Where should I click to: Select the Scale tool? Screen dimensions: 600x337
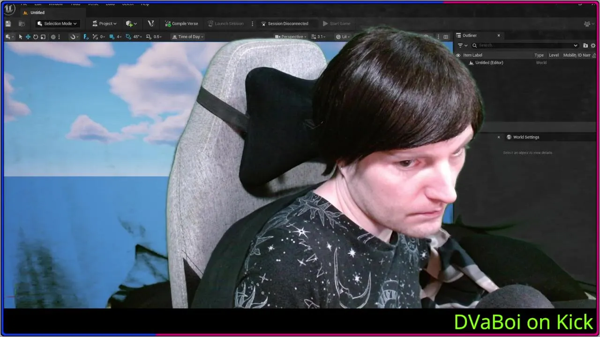[43, 37]
